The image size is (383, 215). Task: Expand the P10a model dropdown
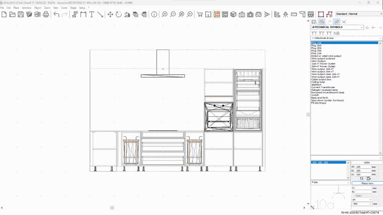tap(330, 182)
